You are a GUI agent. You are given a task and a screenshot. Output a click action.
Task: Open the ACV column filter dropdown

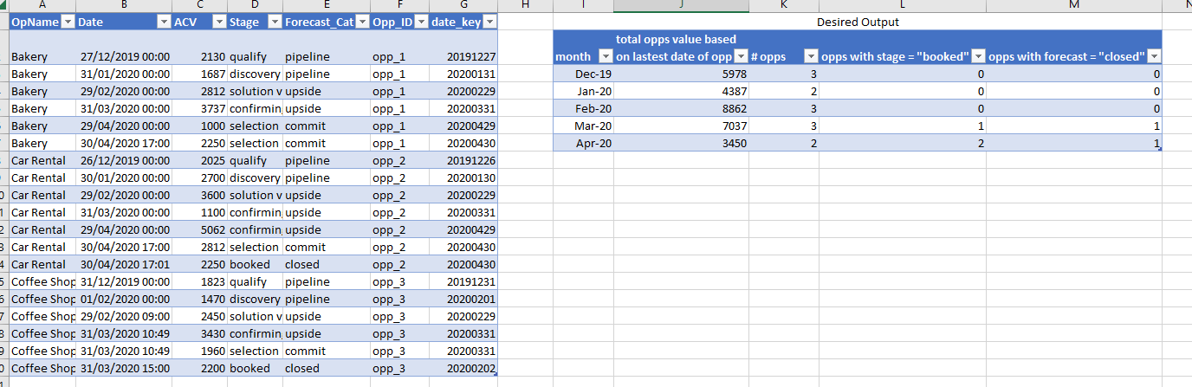point(219,22)
